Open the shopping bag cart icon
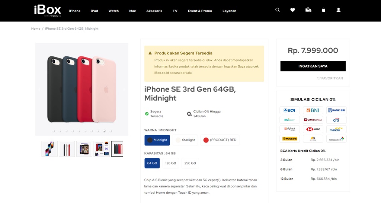 [323, 10]
